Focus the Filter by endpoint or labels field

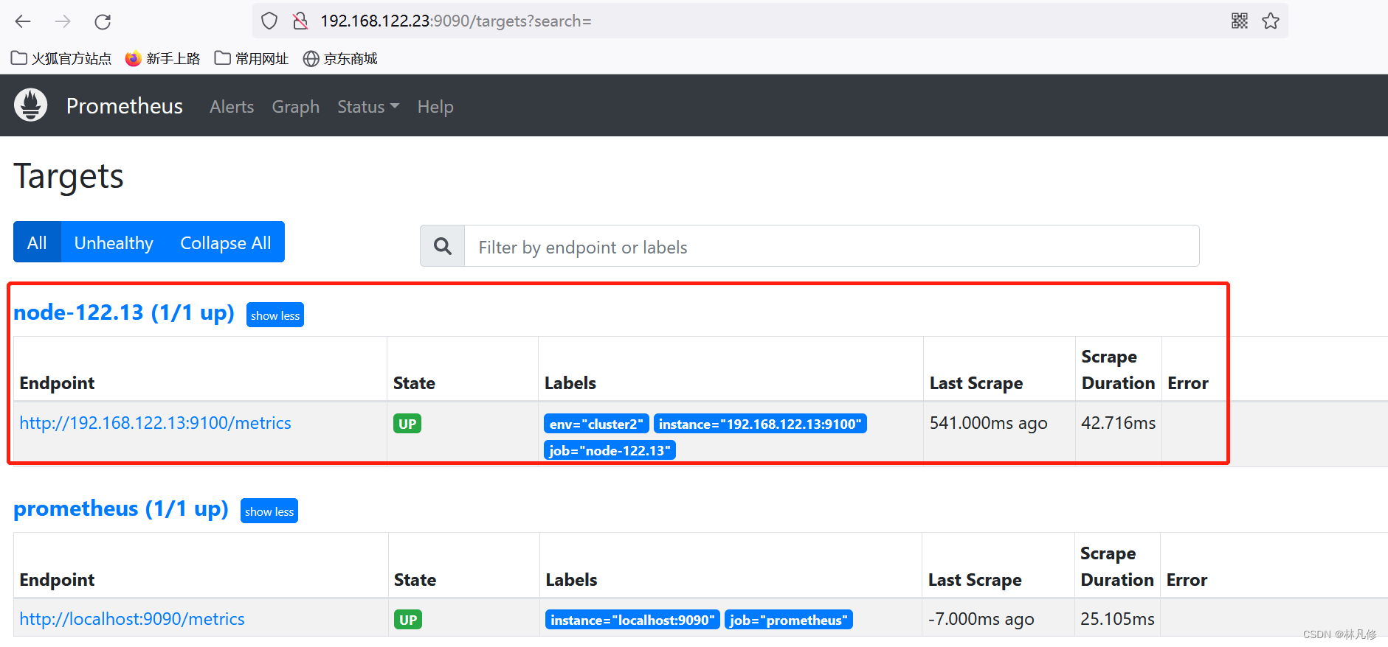point(832,246)
